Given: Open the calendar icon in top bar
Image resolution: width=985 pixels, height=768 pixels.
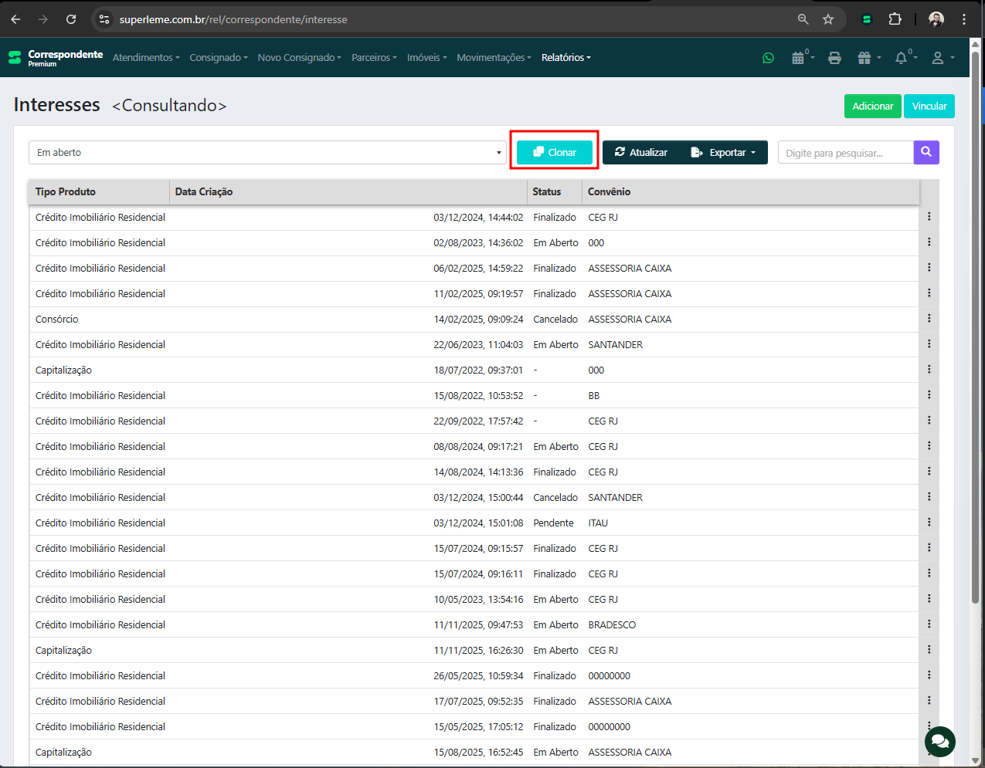Looking at the screenshot, I should click(799, 58).
